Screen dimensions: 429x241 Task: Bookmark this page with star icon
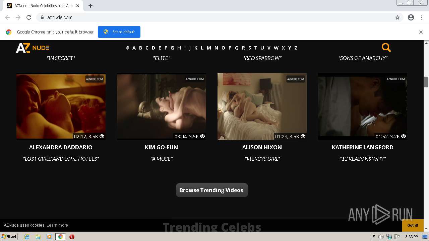point(397,17)
